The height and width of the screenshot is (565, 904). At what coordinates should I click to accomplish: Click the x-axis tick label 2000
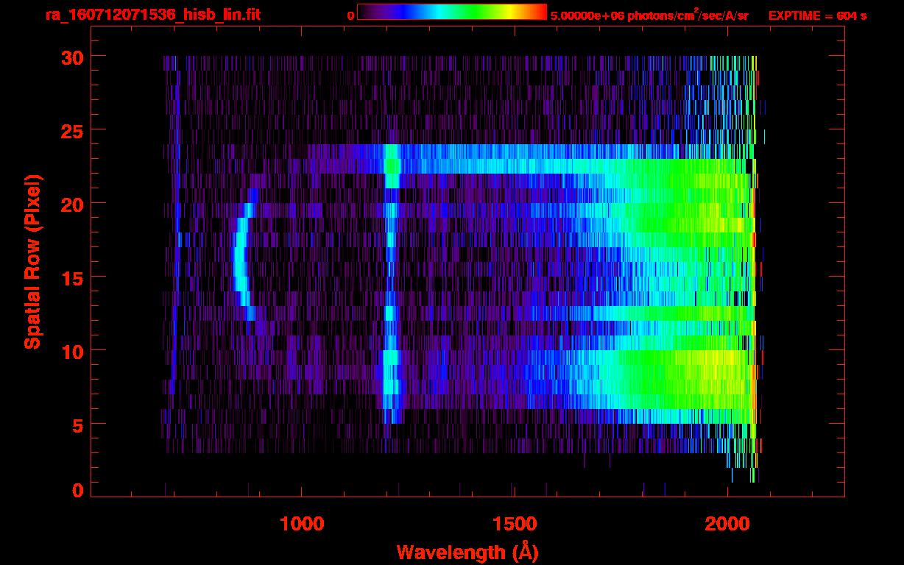coord(727,524)
